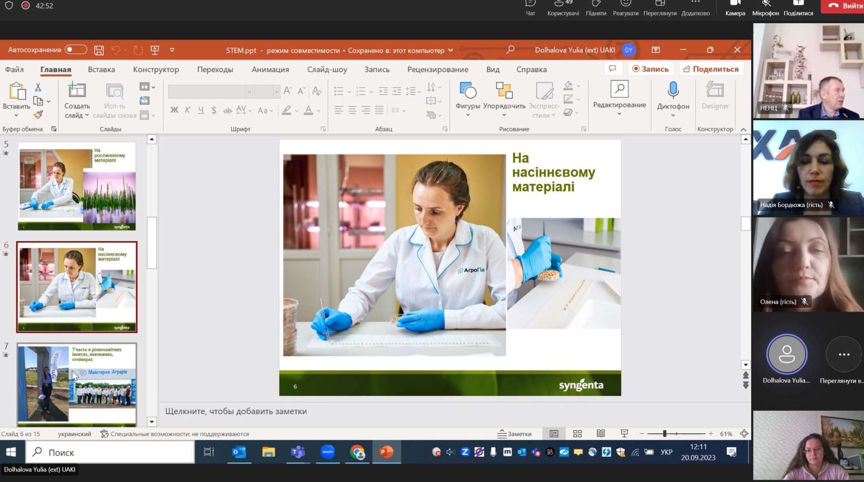Toggle strikethrough formatting
Image resolution: width=864 pixels, height=482 pixels.
click(x=227, y=110)
